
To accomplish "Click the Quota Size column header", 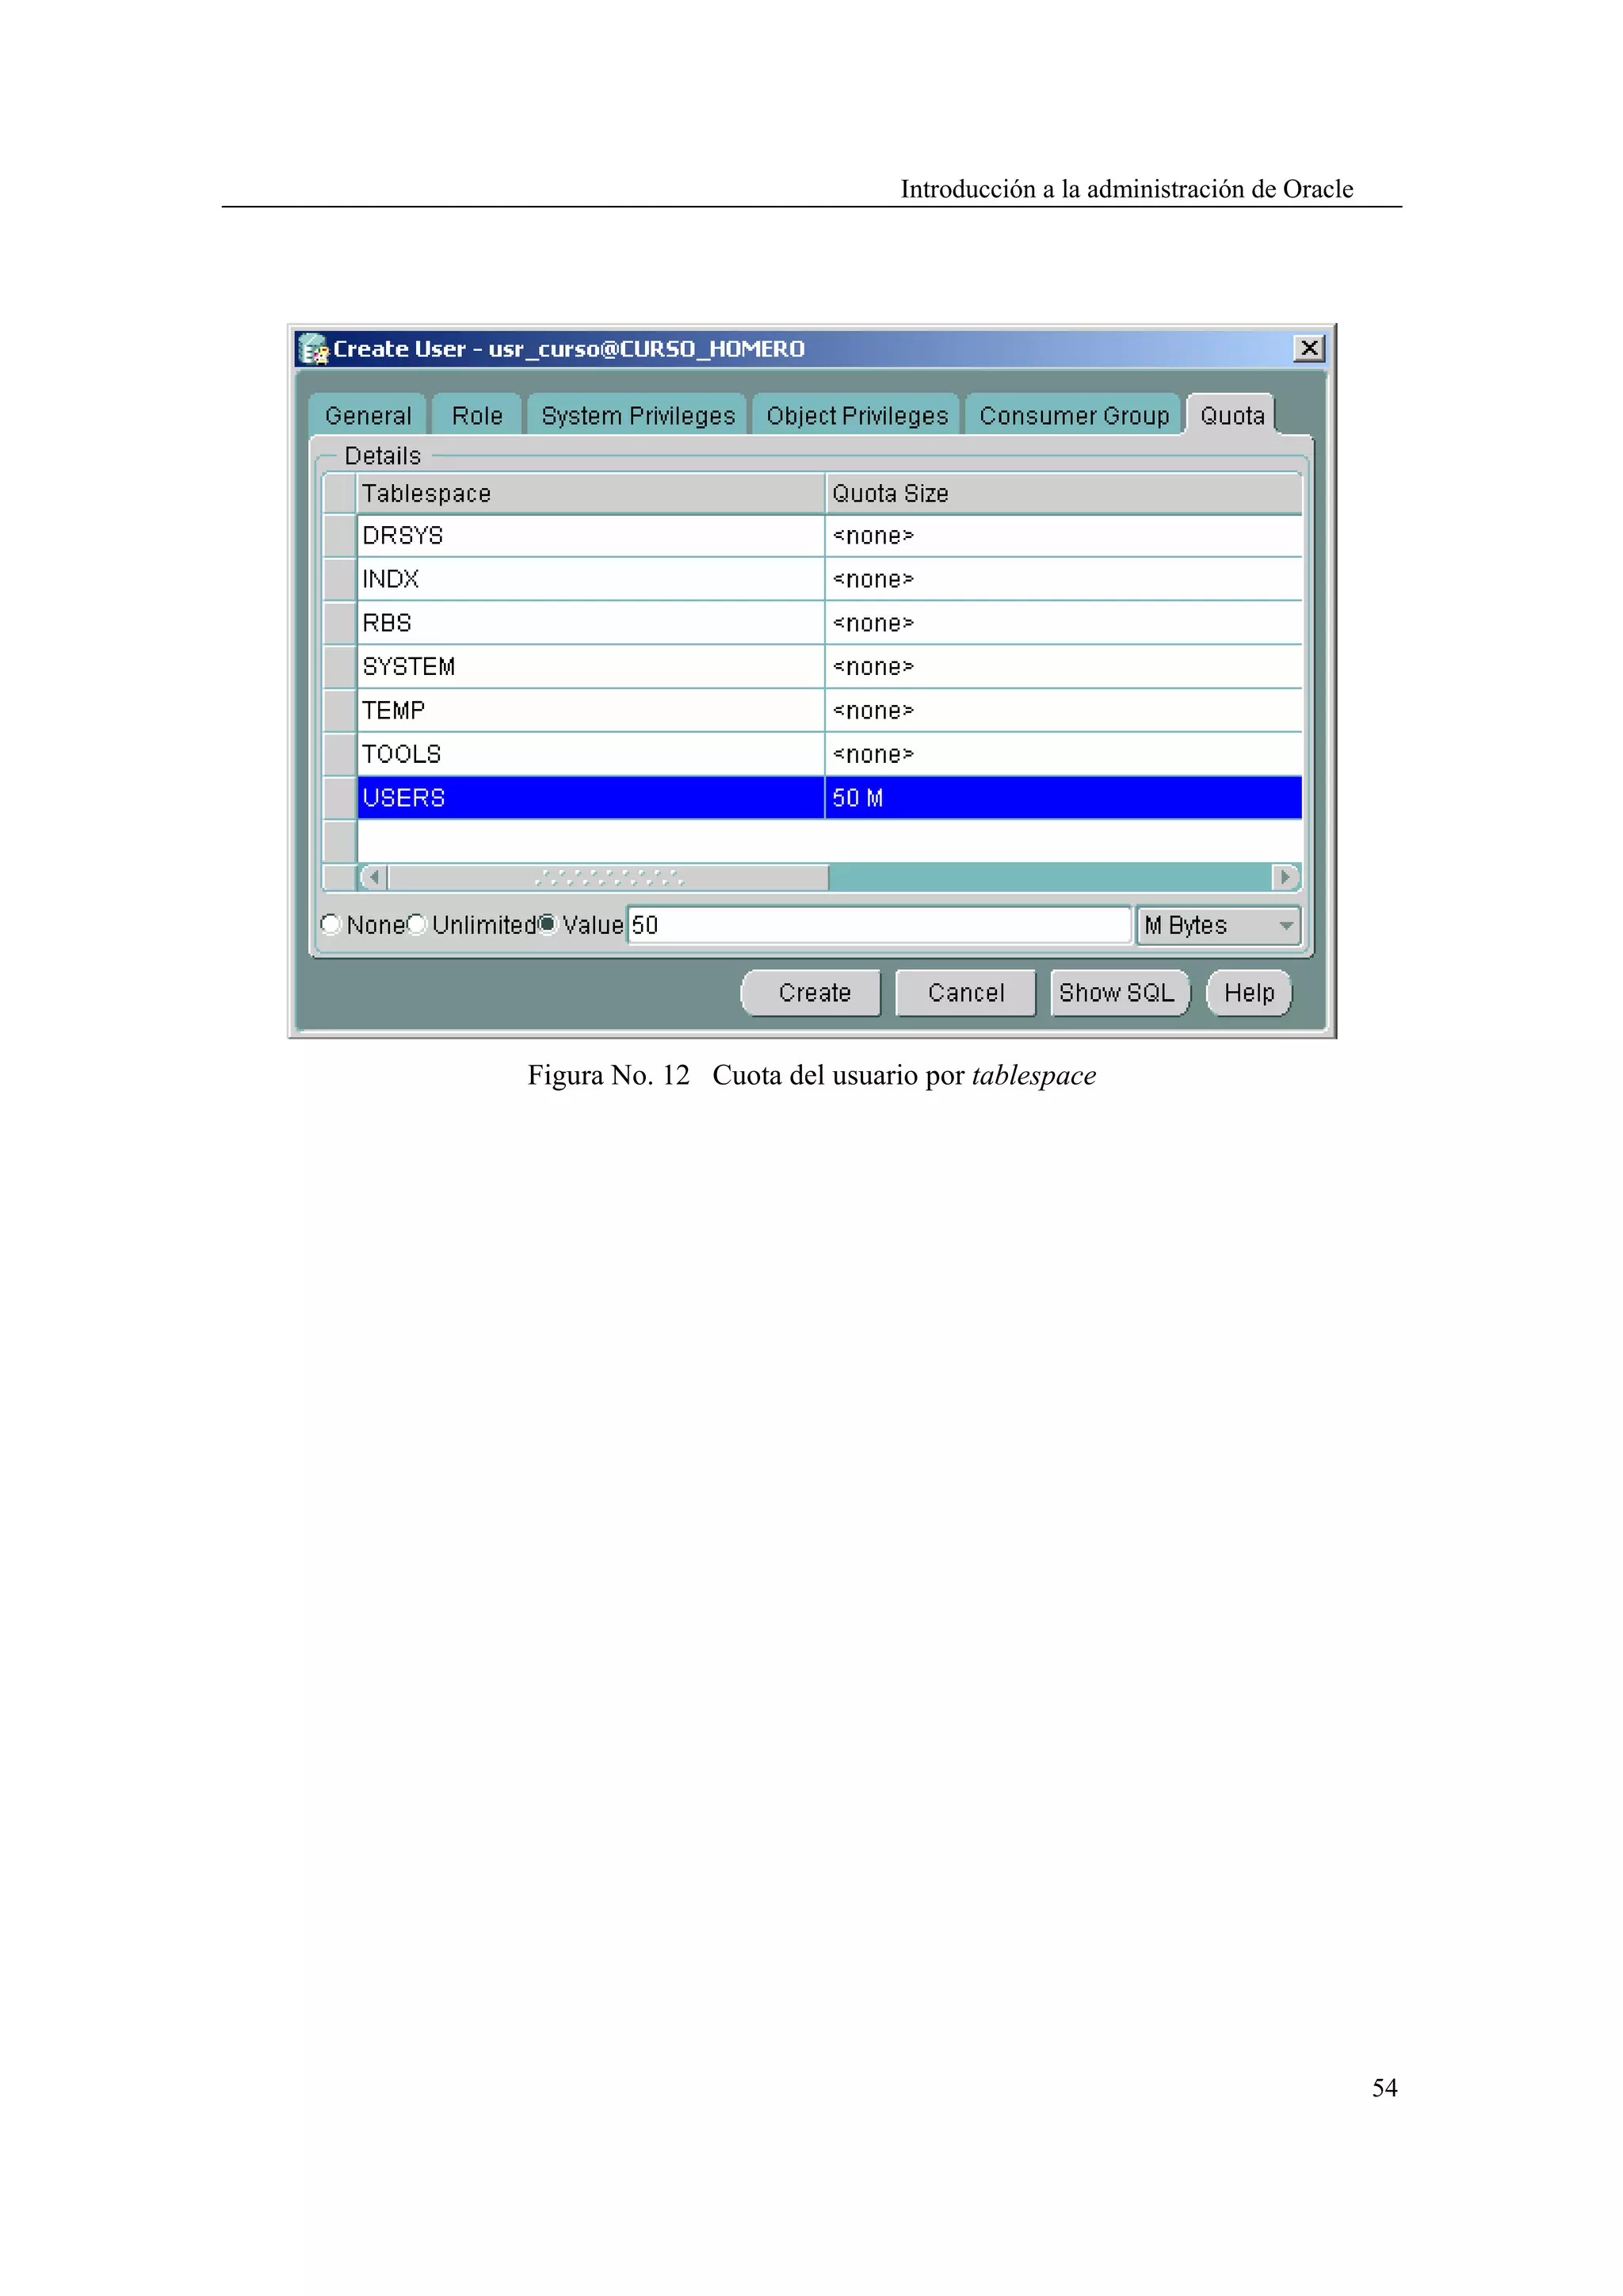I will (1064, 493).
